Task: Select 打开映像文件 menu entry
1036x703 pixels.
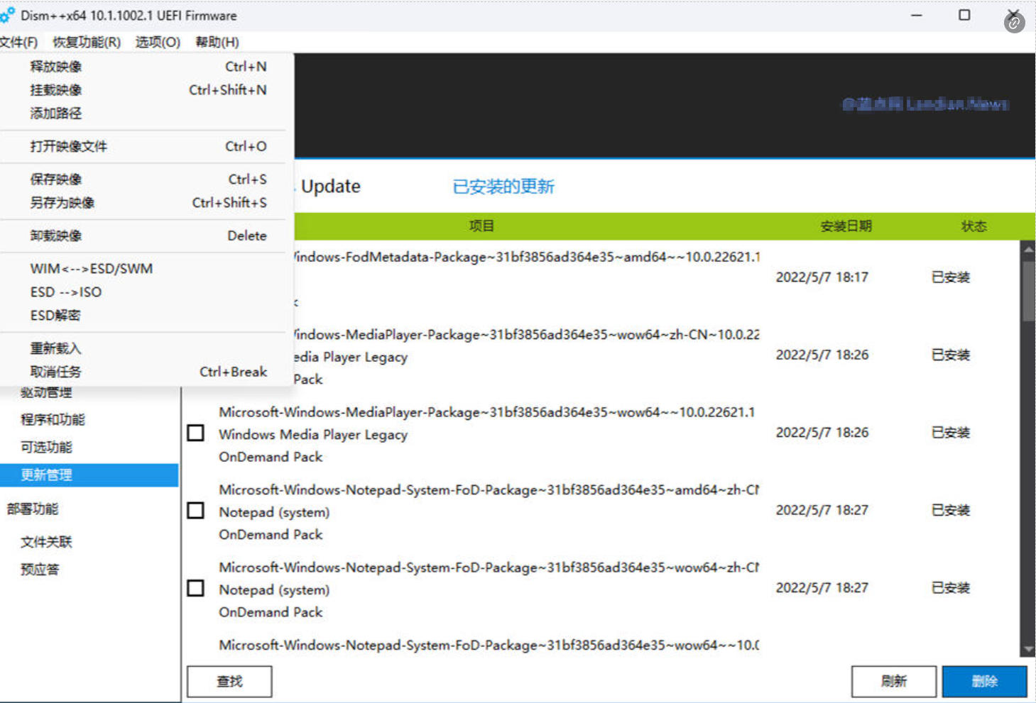Action: coord(68,146)
